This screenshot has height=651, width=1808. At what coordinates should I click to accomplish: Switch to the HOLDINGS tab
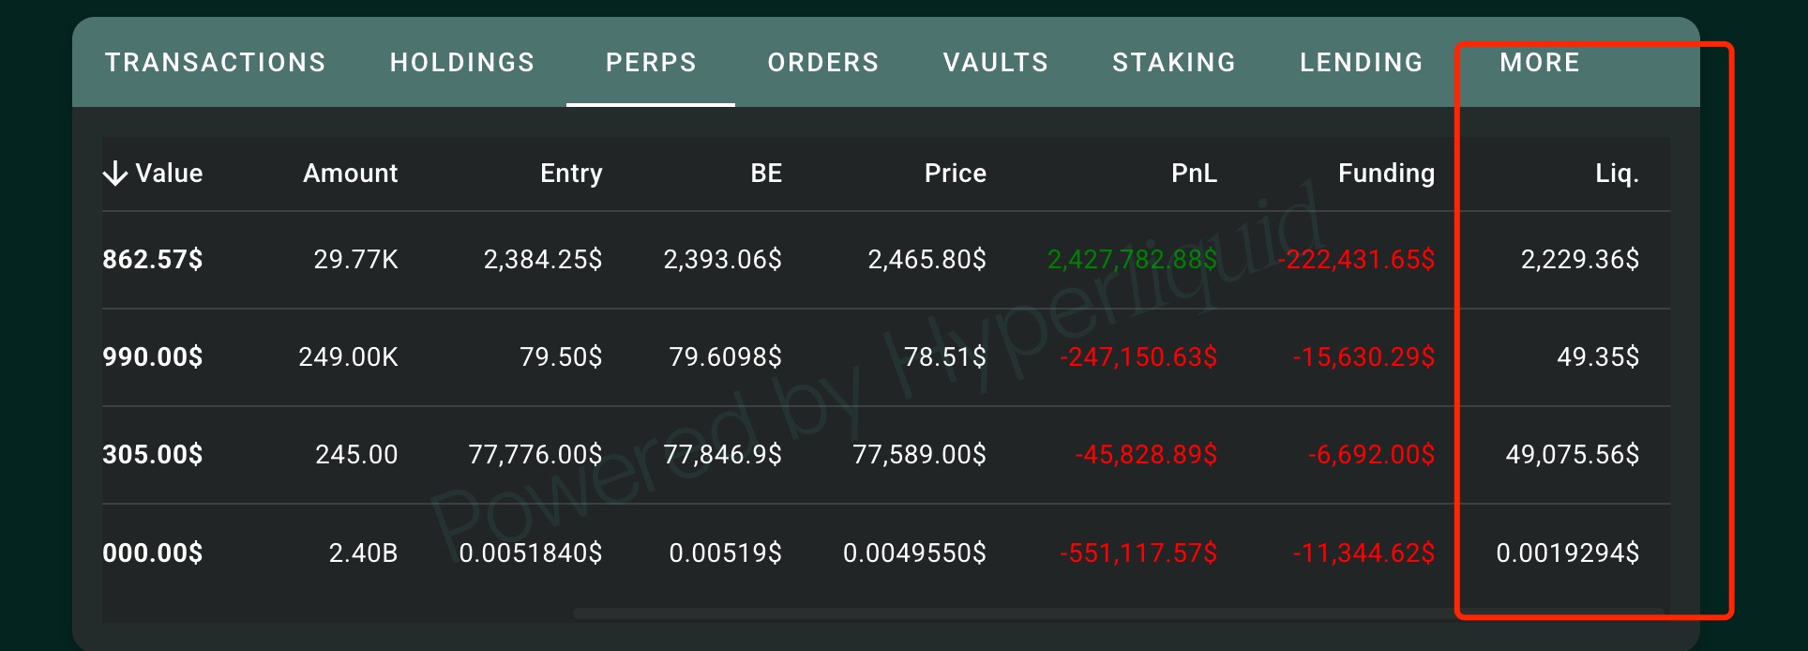tap(462, 63)
